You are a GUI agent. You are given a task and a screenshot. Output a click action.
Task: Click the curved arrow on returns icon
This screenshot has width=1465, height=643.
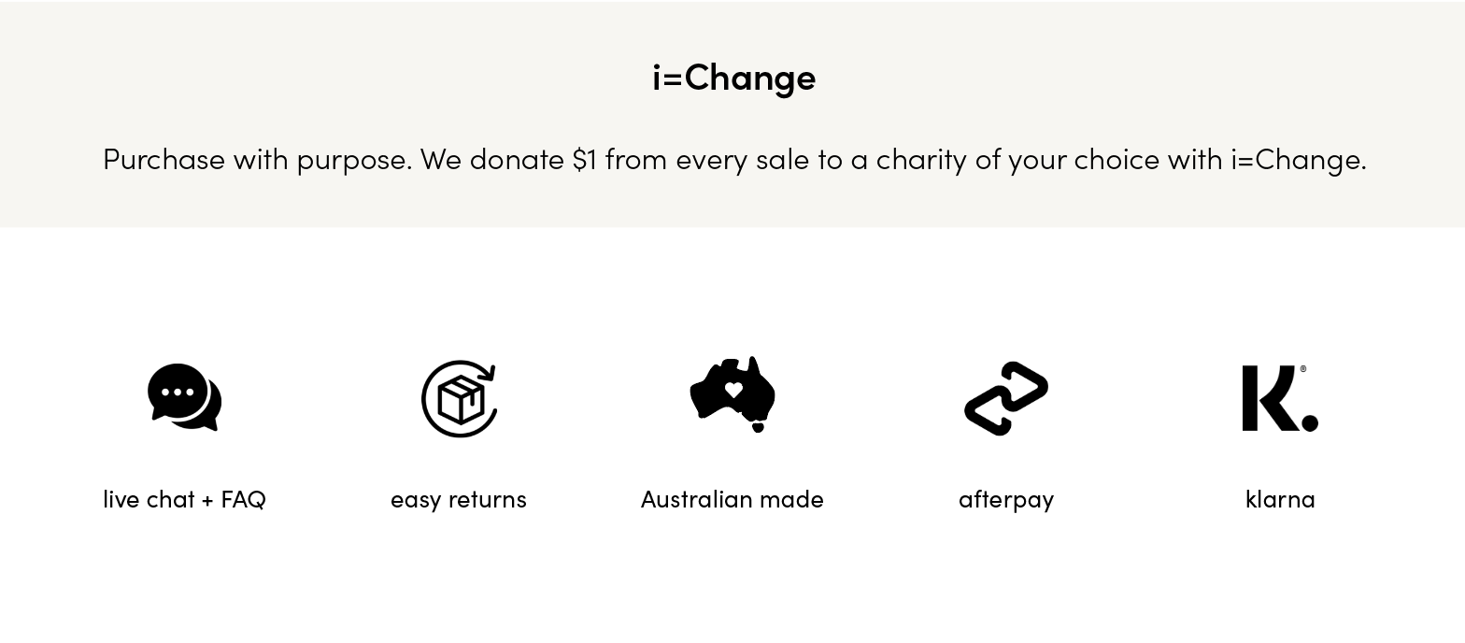486,371
